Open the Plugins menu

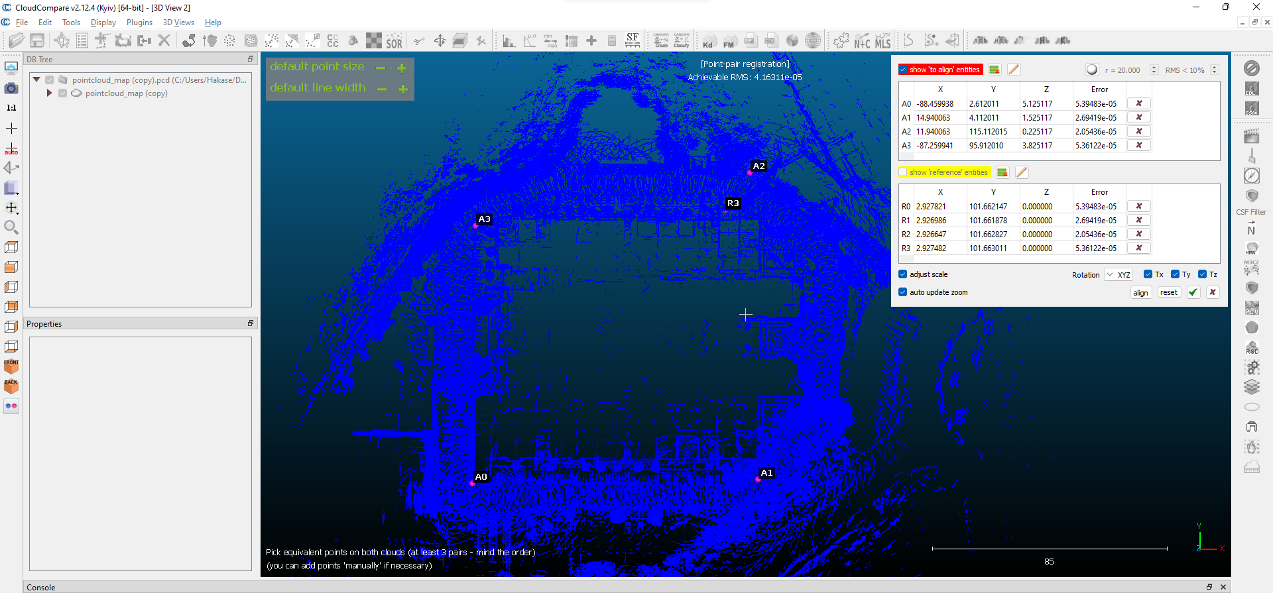pos(139,23)
